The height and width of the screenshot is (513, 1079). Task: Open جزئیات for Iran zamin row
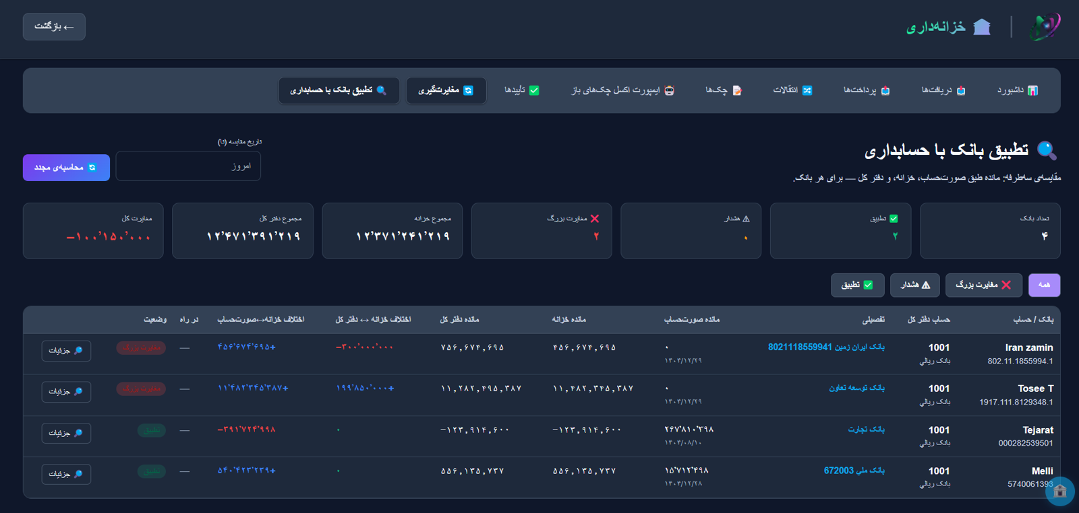(66, 351)
